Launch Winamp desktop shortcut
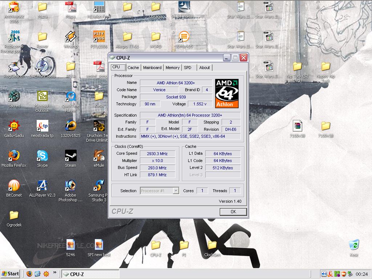Viewport: 372px width, 279px height. click(70, 40)
